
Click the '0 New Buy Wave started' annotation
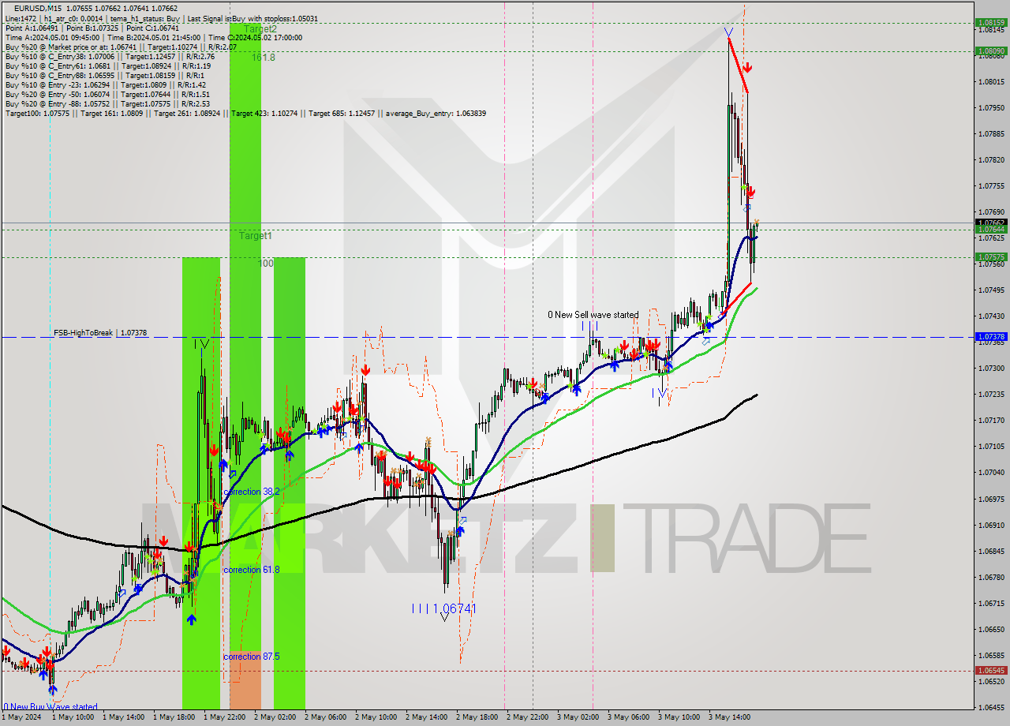point(50,707)
